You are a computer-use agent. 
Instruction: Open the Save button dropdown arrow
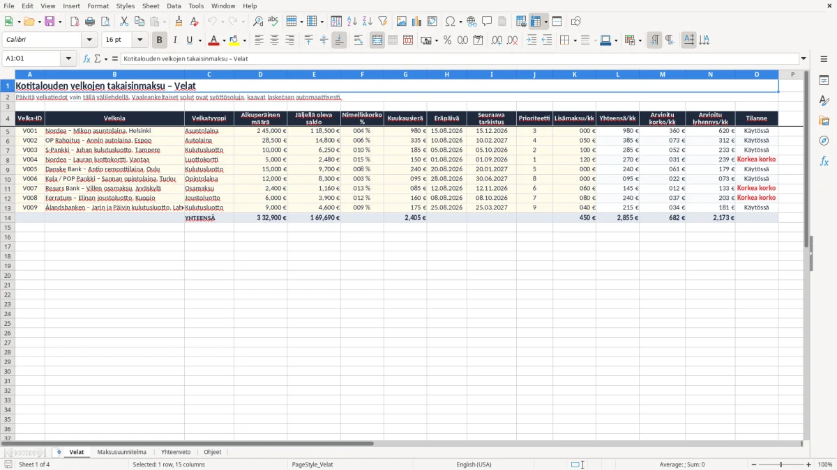pyautogui.click(x=60, y=22)
